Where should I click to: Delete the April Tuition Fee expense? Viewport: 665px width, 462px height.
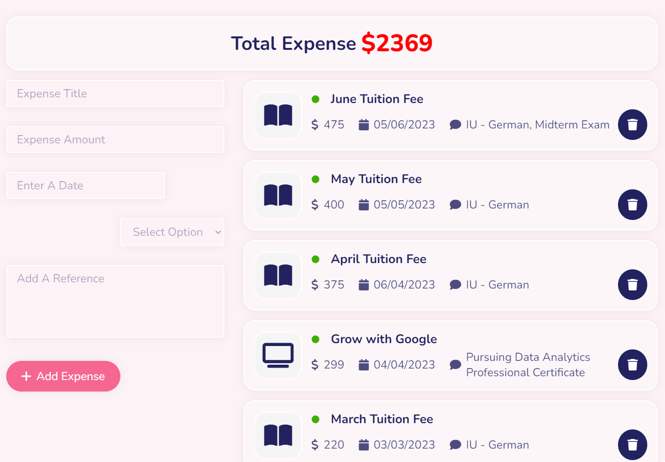coord(632,285)
